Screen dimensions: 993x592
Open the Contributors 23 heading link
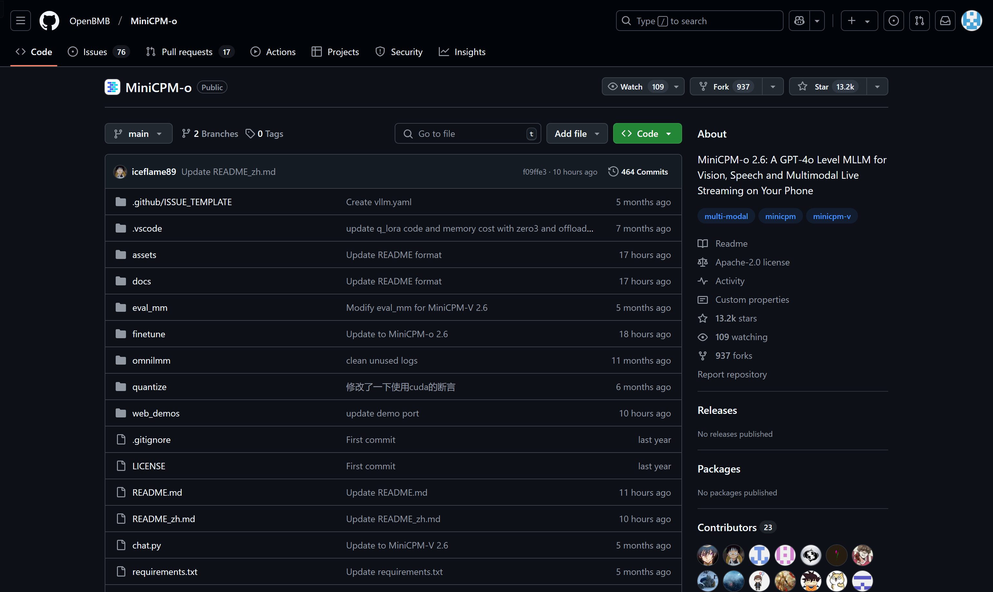pos(737,527)
